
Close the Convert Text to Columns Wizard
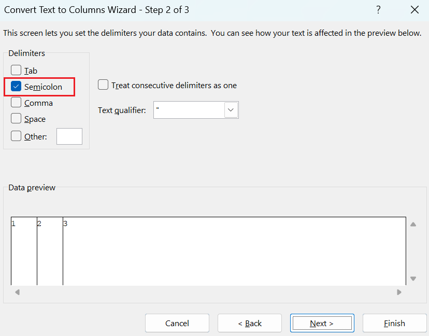tap(415, 10)
